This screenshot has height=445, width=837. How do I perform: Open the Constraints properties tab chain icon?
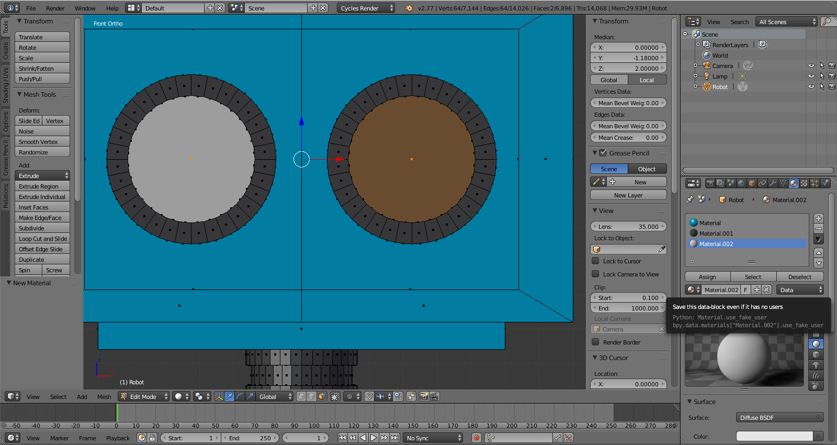click(762, 183)
